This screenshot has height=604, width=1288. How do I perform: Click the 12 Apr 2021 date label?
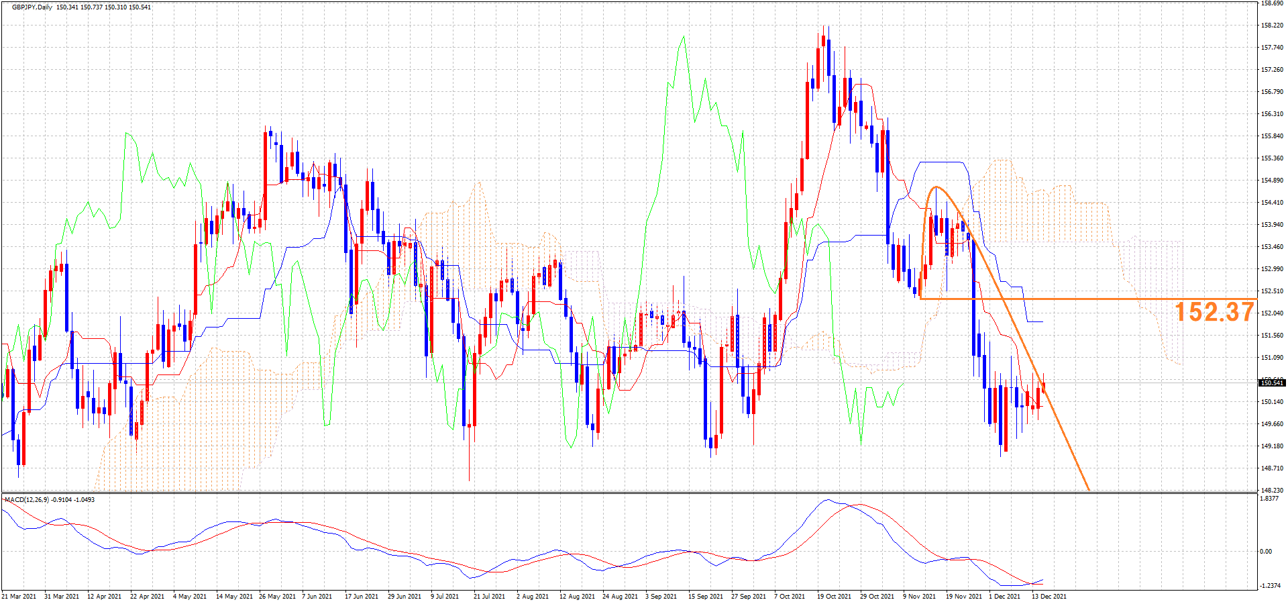pos(105,597)
